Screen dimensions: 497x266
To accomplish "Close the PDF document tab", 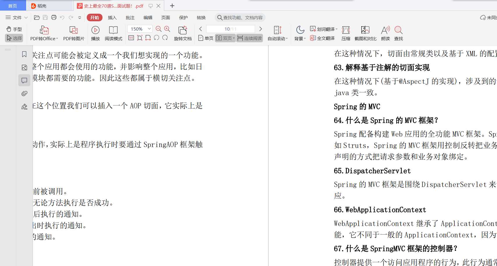I will [158, 6].
